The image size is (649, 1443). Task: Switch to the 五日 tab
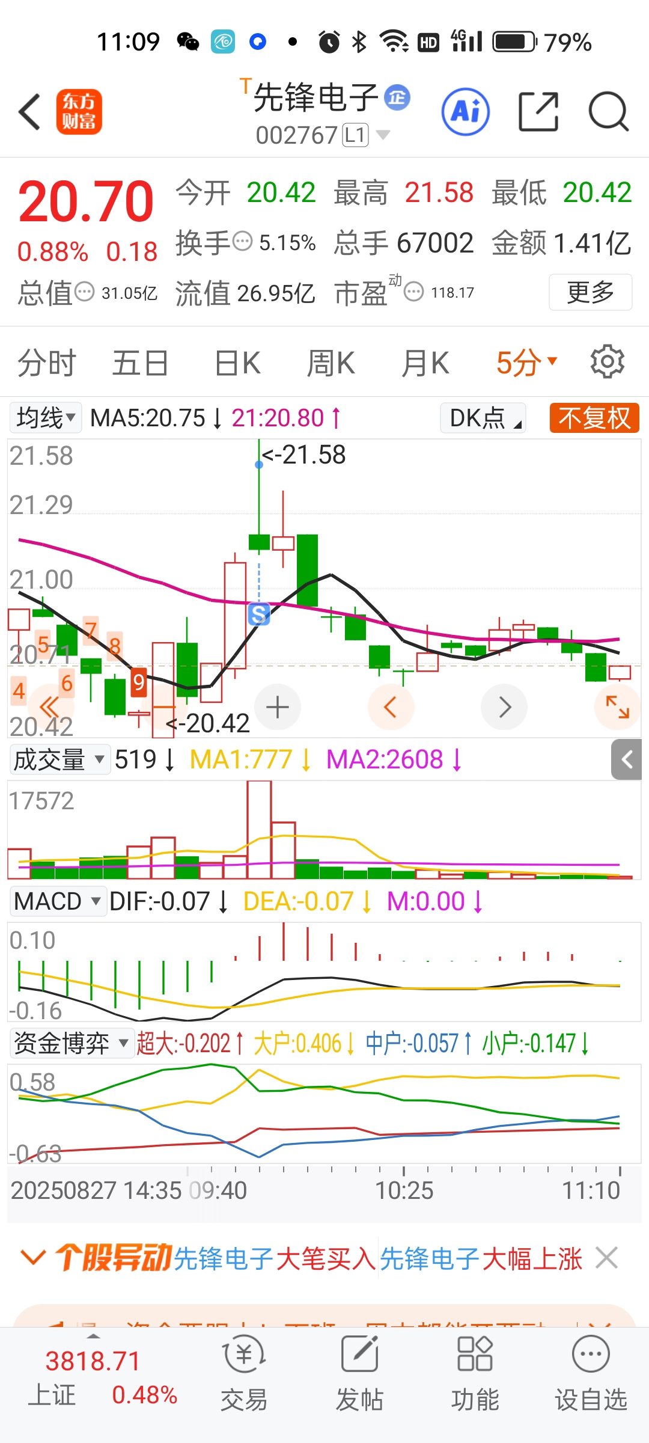(140, 363)
